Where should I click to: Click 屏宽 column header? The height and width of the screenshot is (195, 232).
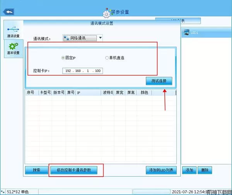pos(119,93)
